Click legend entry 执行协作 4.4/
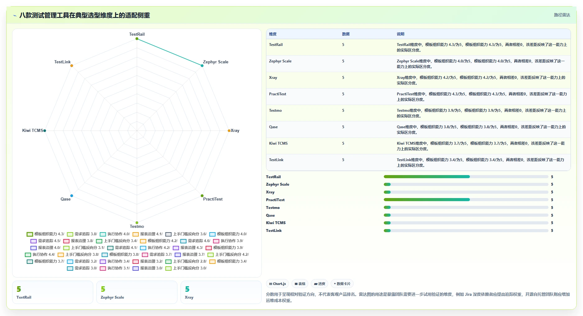 (x=40, y=255)
